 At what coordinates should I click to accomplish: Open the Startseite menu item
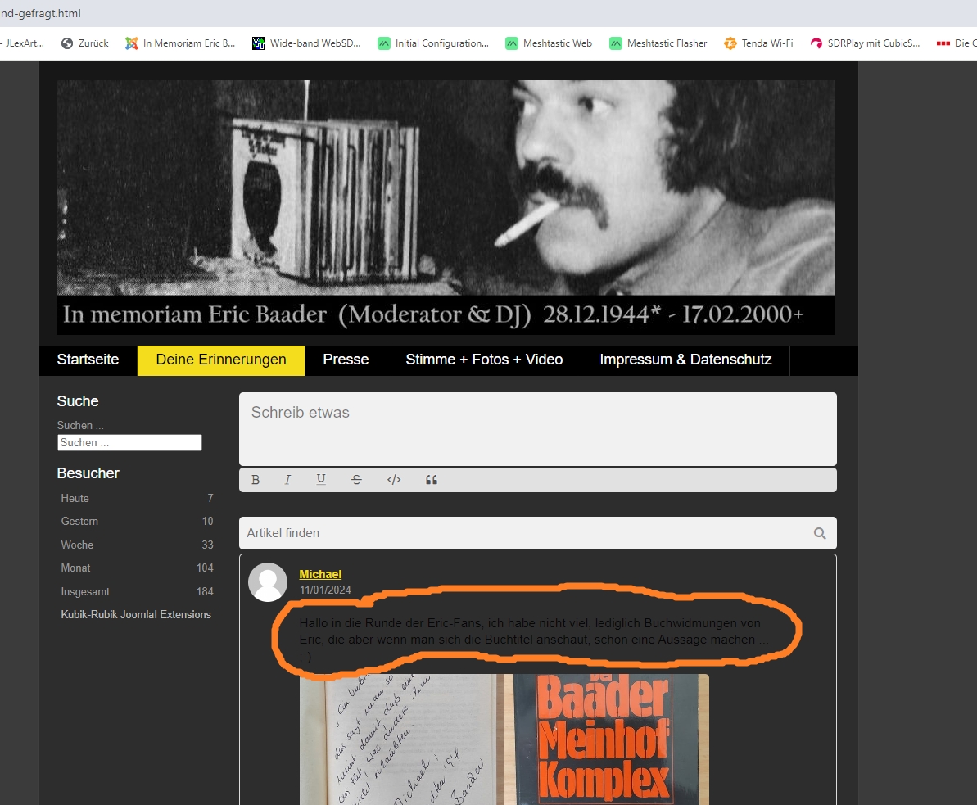click(x=88, y=360)
